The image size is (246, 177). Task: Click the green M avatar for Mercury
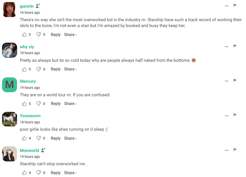pyautogui.click(x=9, y=85)
